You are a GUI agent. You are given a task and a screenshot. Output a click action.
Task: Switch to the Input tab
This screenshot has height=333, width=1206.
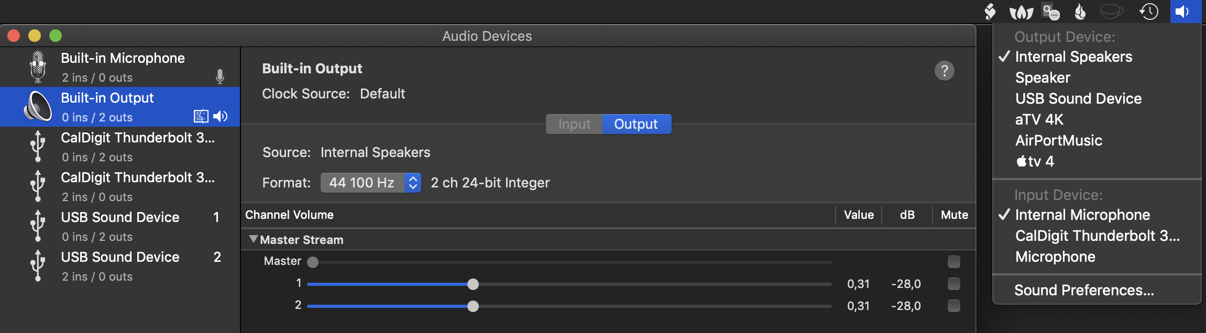[574, 124]
